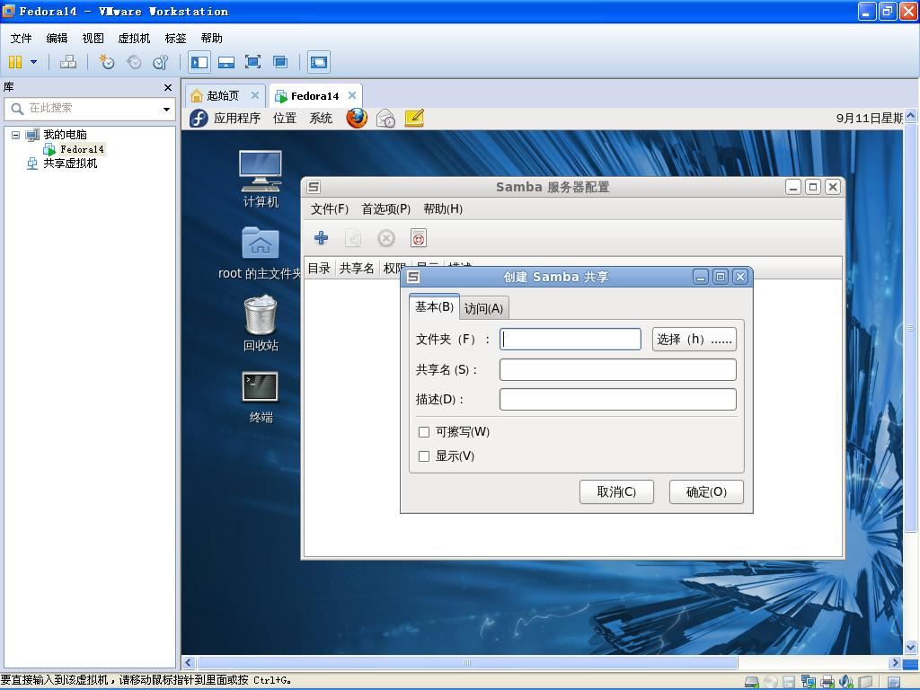Switch to the 访问(A) tab
This screenshot has width=920, height=690.
(x=483, y=309)
